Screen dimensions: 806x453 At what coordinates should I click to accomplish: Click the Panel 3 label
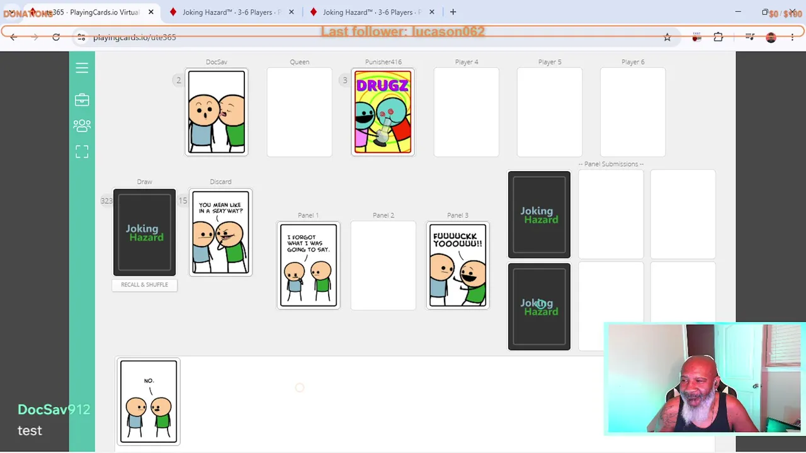coord(458,215)
